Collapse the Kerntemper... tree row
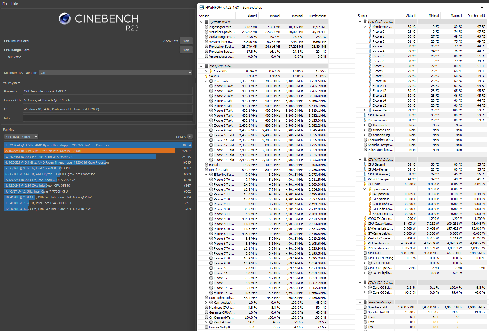Viewport: 489px width, 331px height. coord(365,27)
